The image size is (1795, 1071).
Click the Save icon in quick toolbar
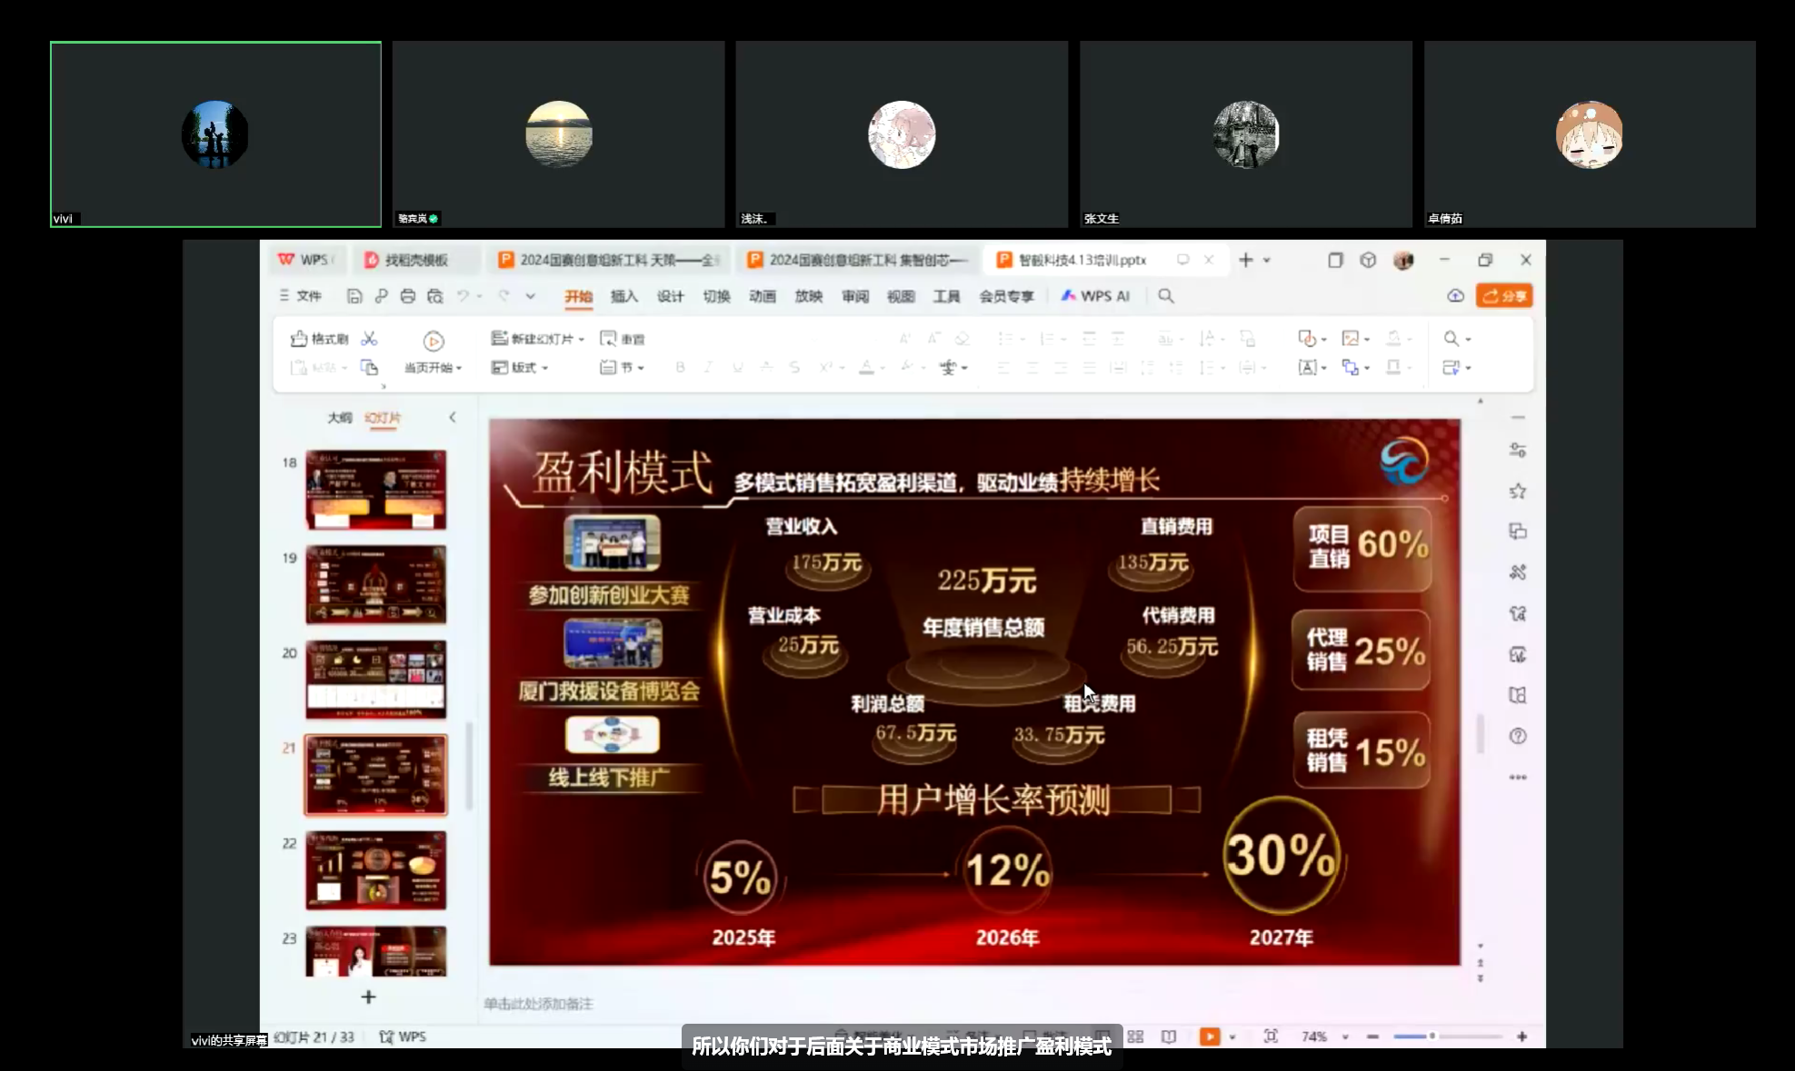[354, 296]
